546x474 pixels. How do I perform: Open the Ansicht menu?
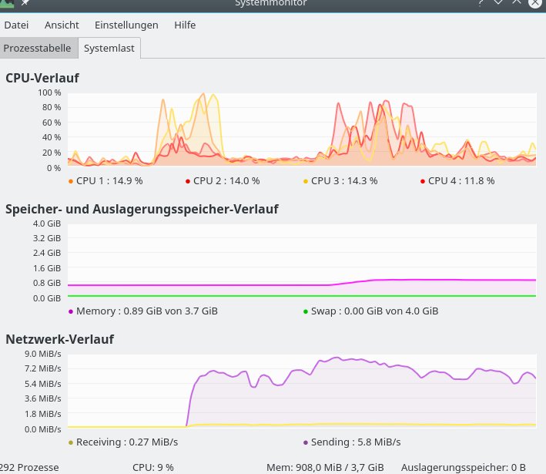[62, 25]
